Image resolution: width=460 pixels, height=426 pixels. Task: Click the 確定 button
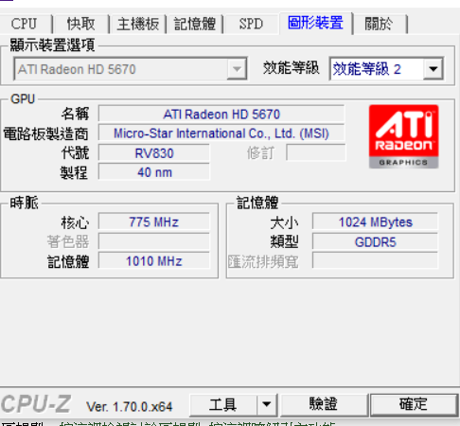click(x=414, y=405)
